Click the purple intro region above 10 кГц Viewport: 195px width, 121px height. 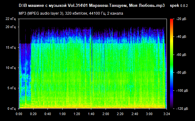tap(25, 56)
